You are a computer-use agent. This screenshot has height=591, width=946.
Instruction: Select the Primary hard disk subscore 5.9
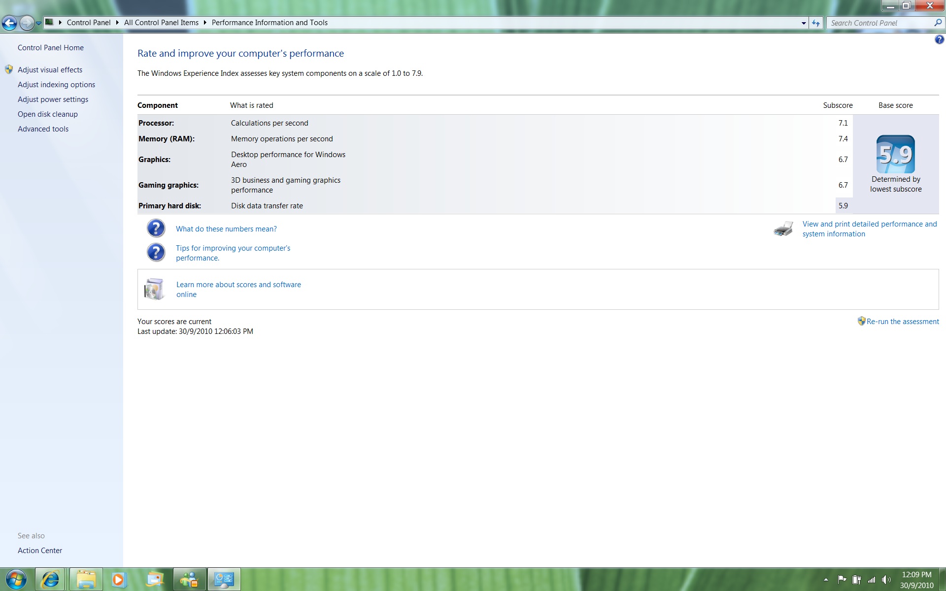point(843,206)
